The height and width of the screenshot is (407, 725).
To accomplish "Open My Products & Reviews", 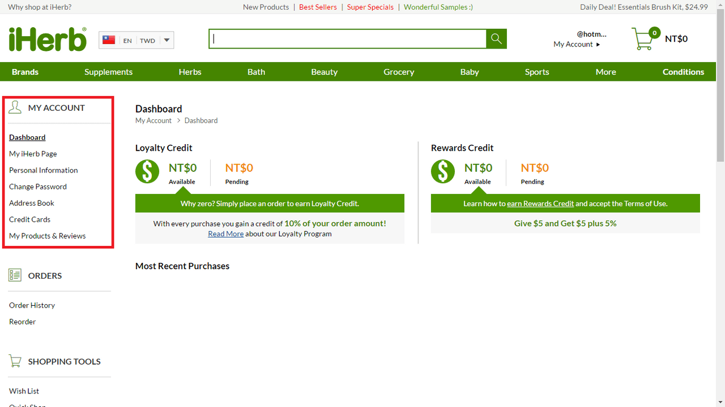I will click(48, 236).
